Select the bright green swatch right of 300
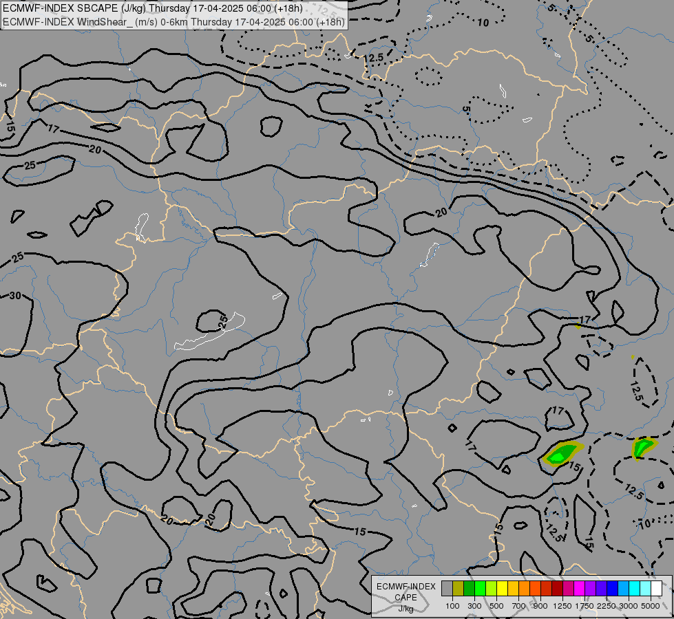 click(480, 588)
